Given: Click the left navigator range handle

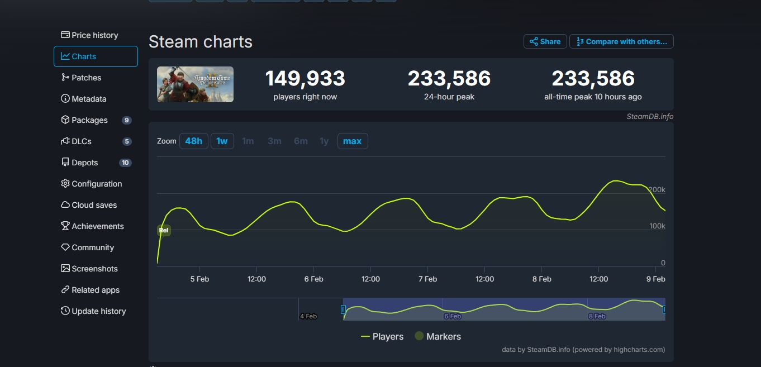Looking at the screenshot, I should tap(343, 309).
